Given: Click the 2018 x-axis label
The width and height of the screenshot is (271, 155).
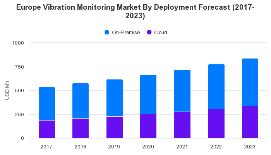Looking at the screenshot, I should pyautogui.click(x=80, y=147).
